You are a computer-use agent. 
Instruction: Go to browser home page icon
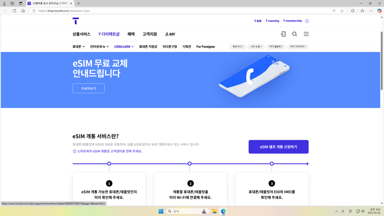tap(23, 11)
